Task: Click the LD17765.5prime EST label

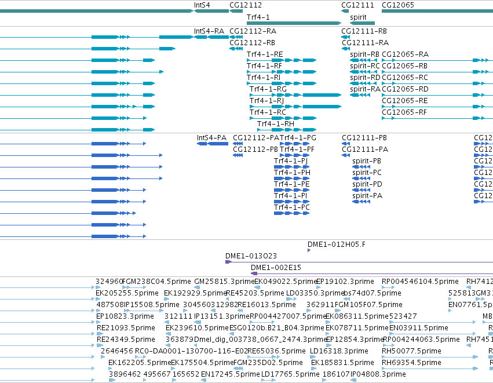Action: coord(290,374)
